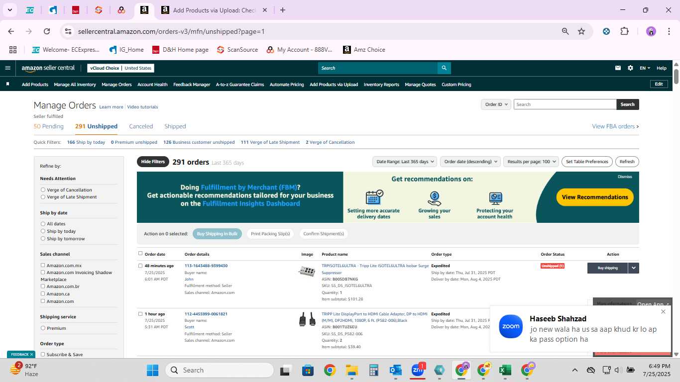Open Outlook from the taskbar
Screen dimensions: 680x382
pos(396,370)
